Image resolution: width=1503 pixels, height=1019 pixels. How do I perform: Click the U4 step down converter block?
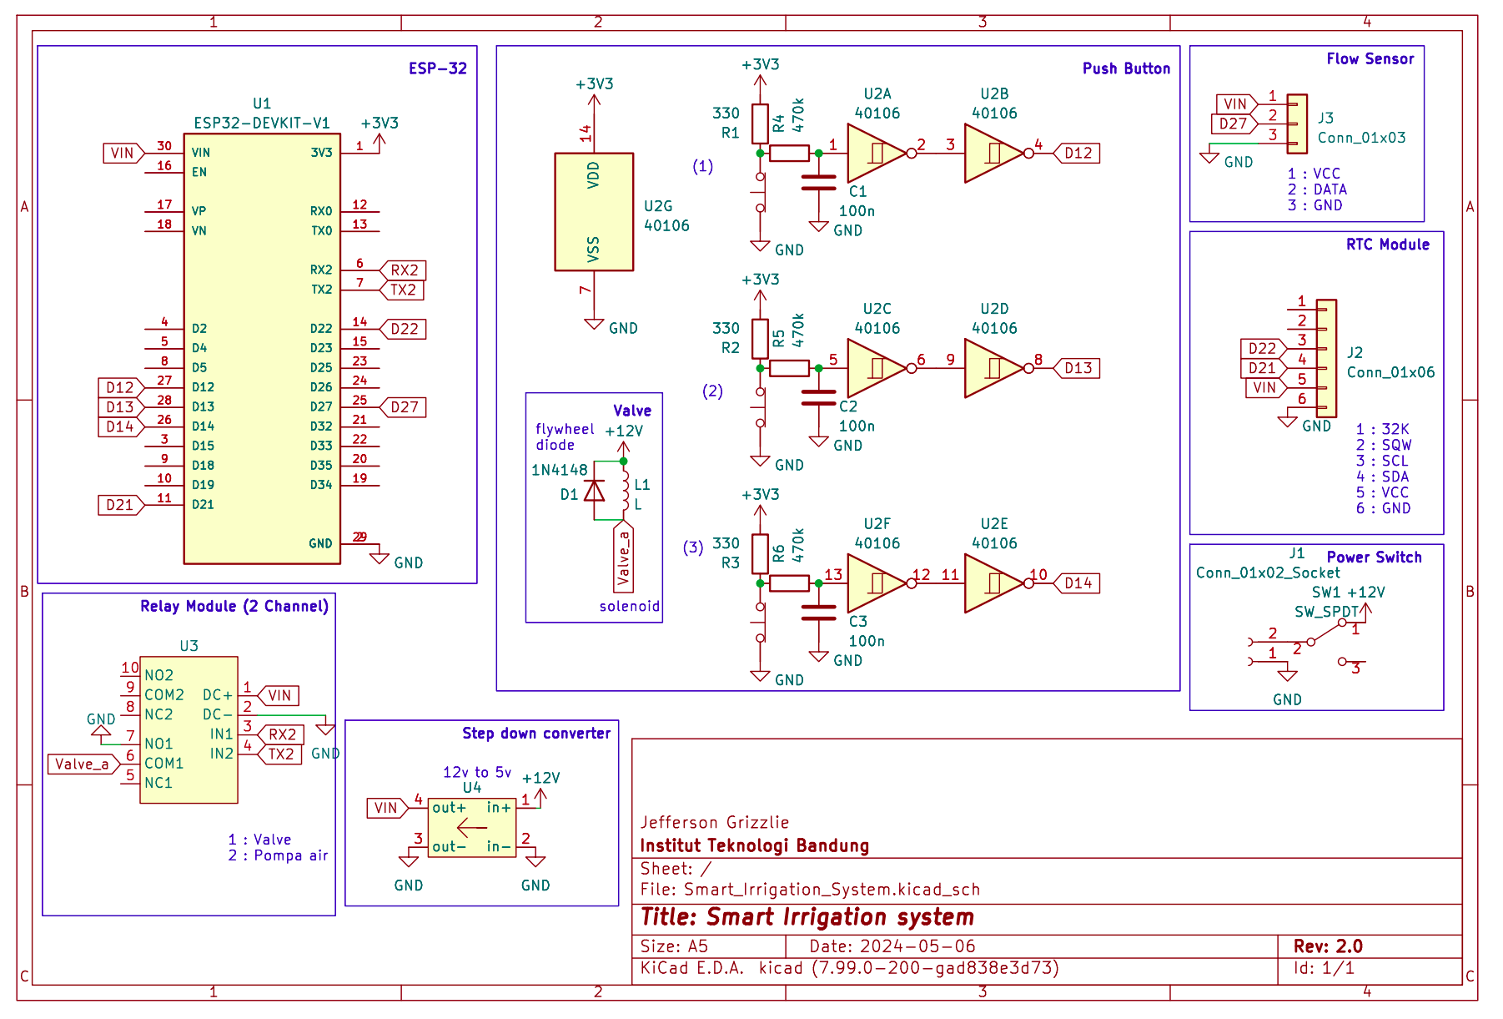(x=472, y=828)
